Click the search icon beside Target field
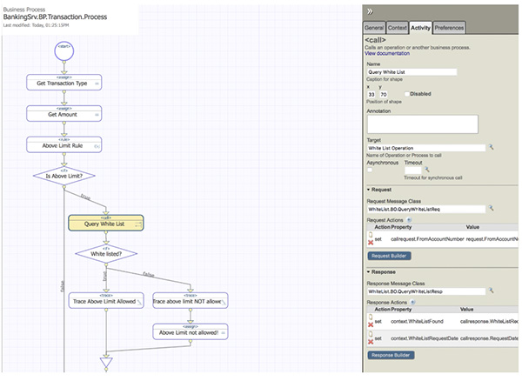522x381 pixels. (491, 148)
